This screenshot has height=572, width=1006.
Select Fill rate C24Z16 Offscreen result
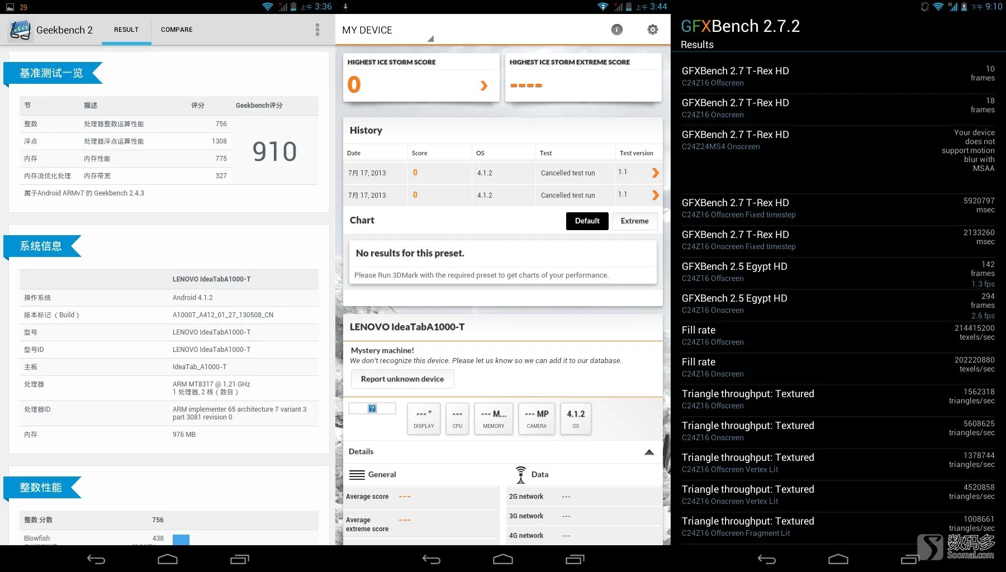coord(838,336)
